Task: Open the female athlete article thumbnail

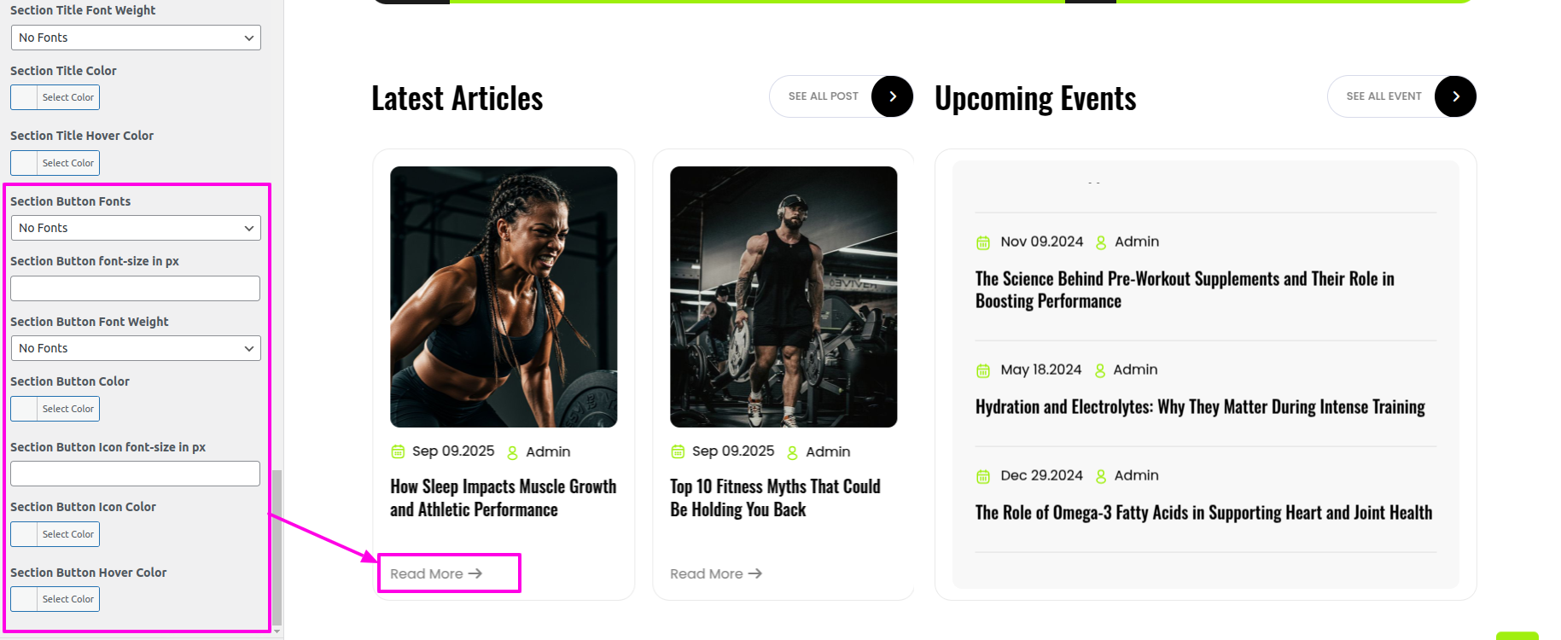Action: coord(504,297)
